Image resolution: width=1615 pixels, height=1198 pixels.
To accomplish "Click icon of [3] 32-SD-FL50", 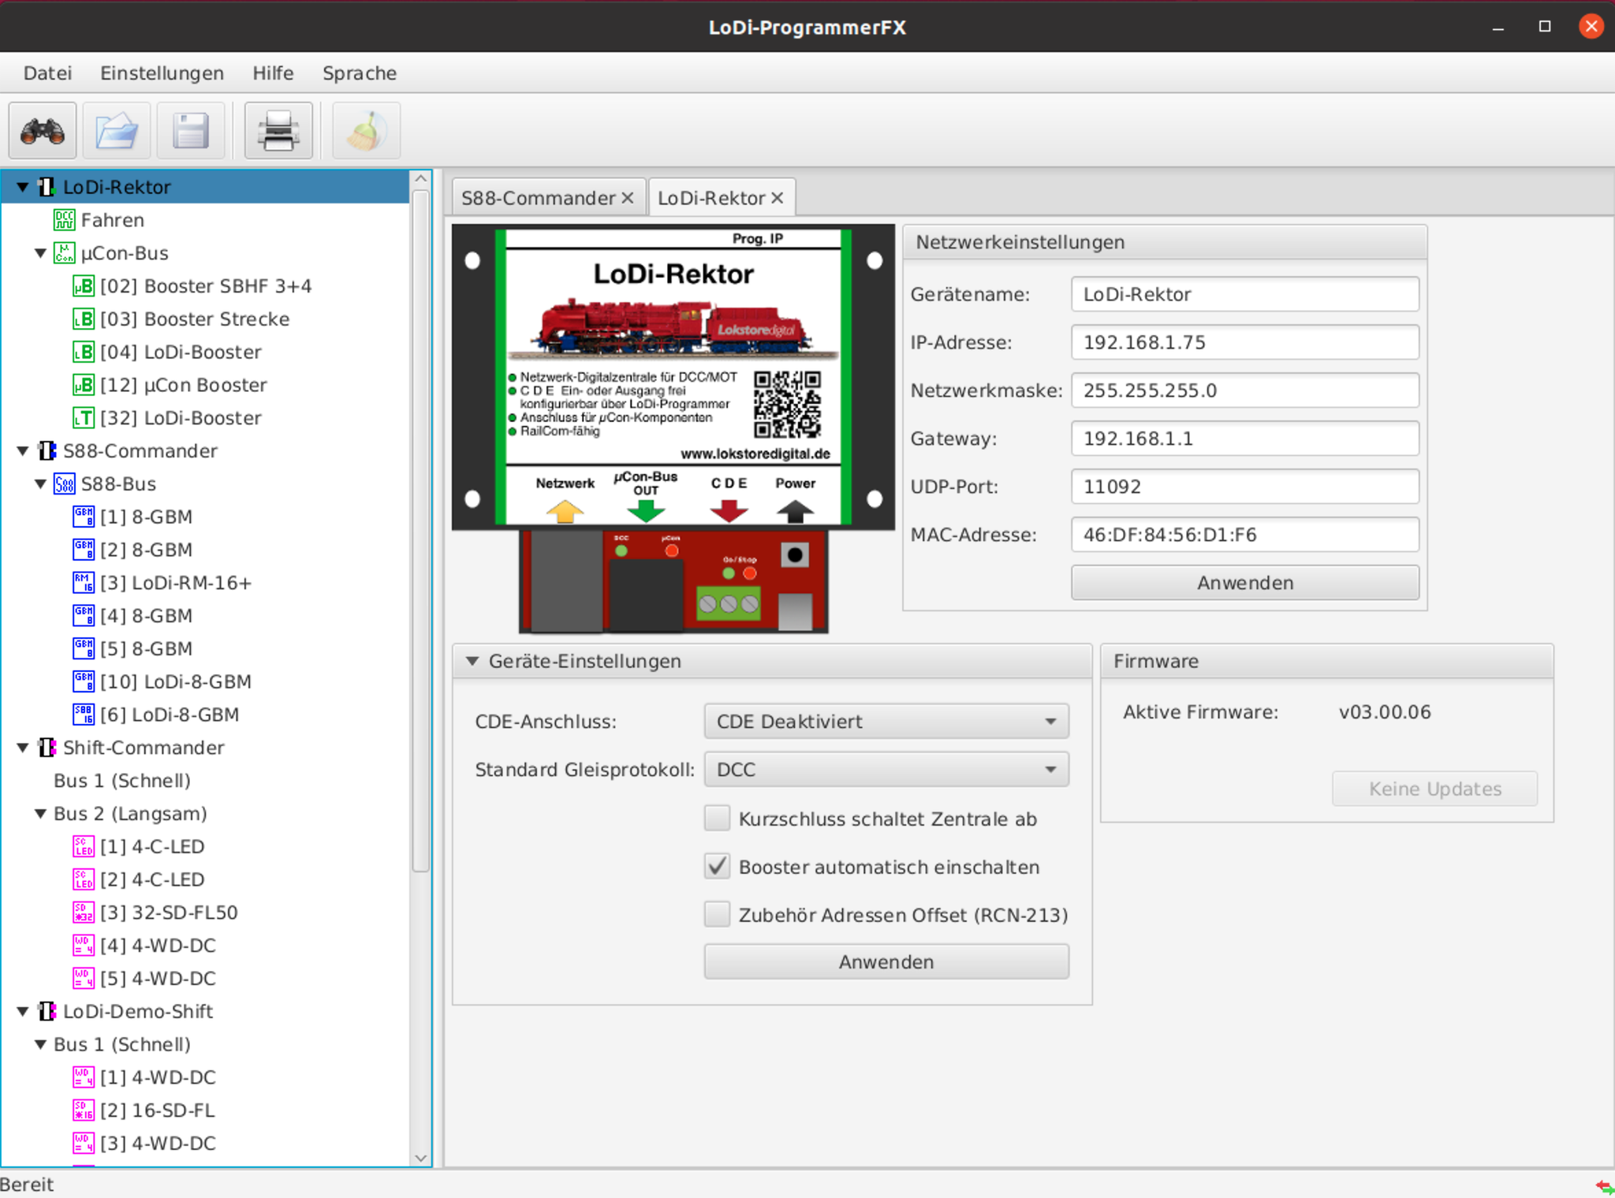I will (x=84, y=912).
